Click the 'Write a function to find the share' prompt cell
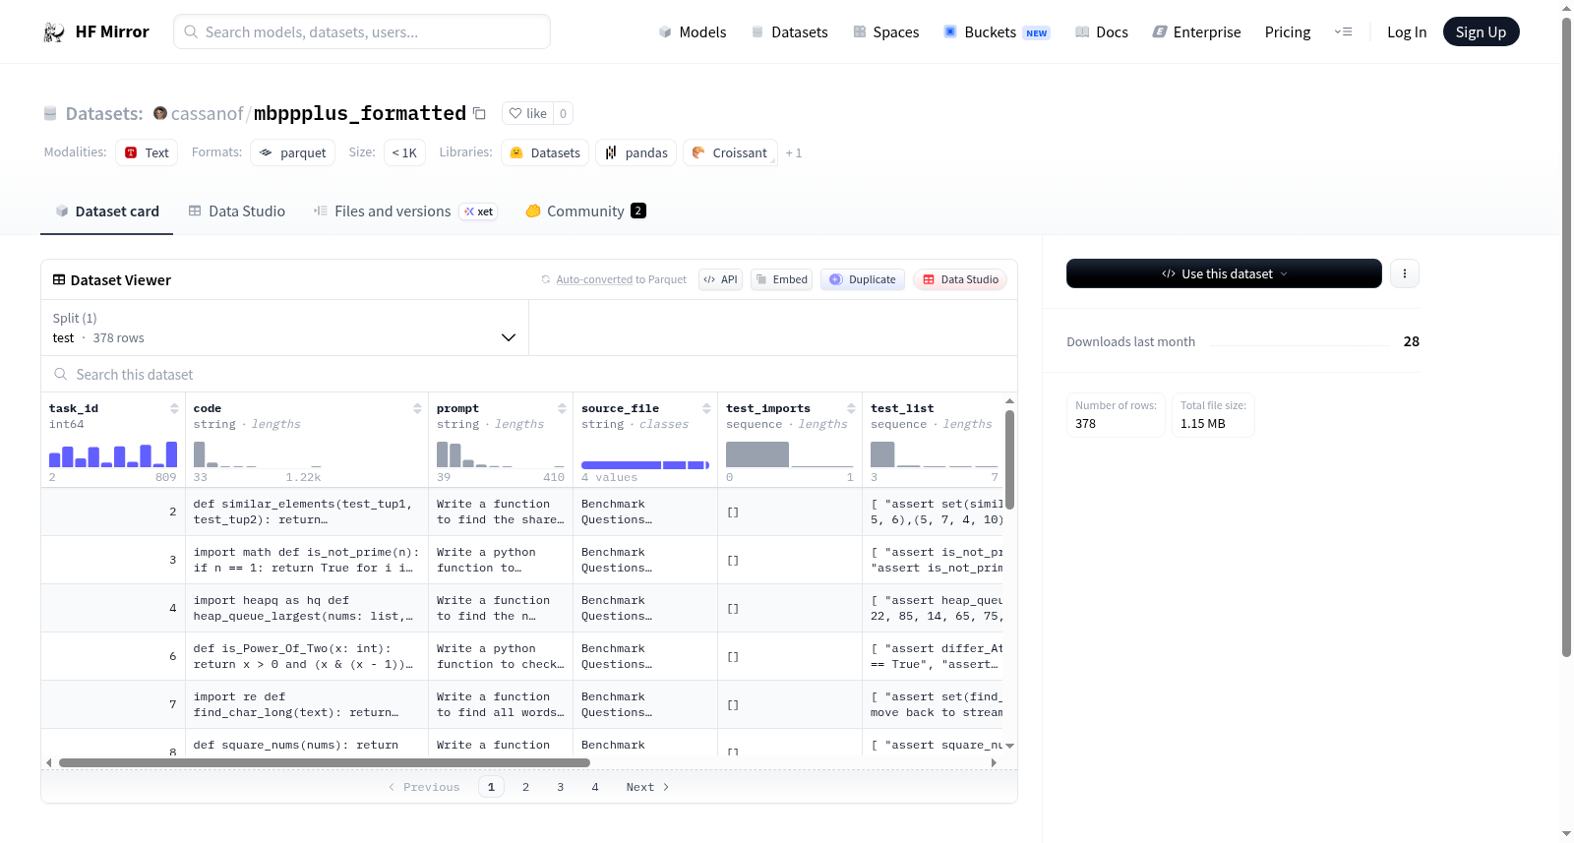The image size is (1574, 843). click(501, 512)
